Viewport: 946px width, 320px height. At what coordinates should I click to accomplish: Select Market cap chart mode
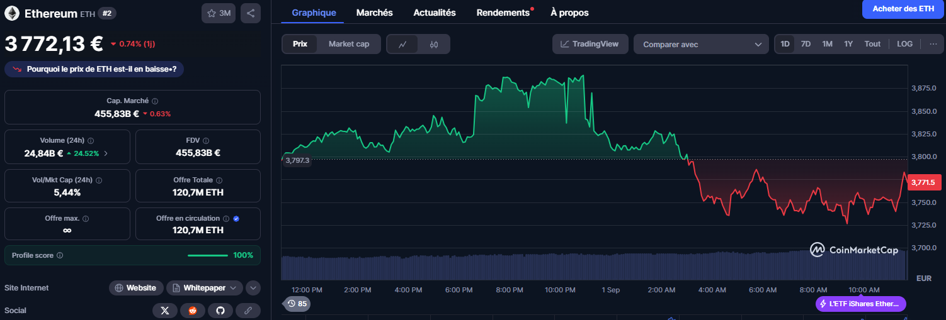click(349, 44)
